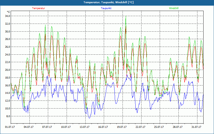214x134 pixels.
Task: Click the y-axis value 28,0
Action: click(x=7, y=39)
